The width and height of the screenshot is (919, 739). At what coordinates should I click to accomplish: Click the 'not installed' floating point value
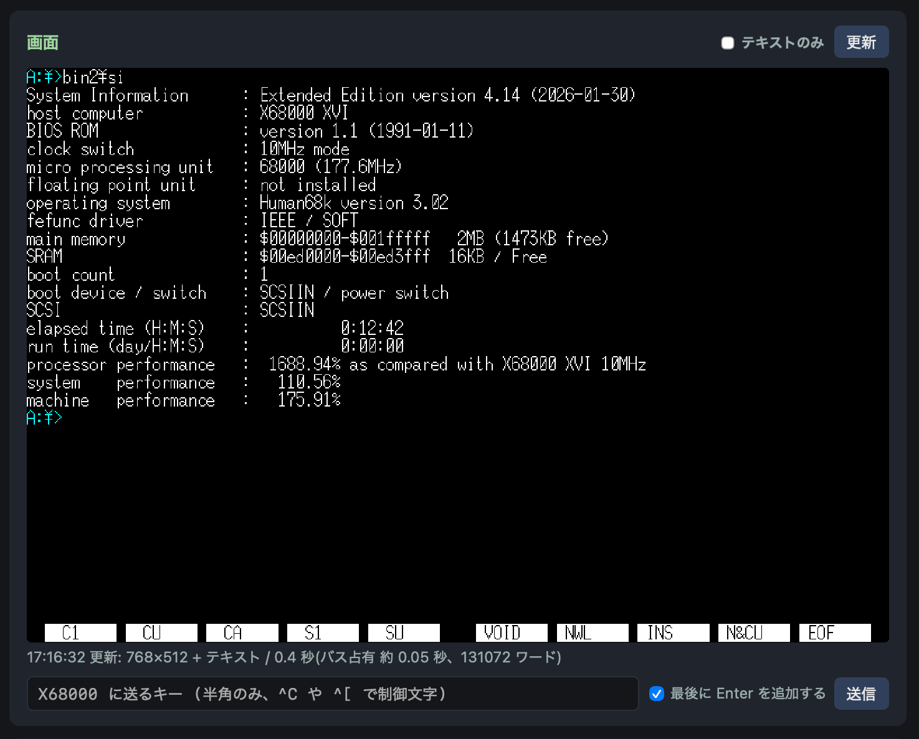pos(318,185)
